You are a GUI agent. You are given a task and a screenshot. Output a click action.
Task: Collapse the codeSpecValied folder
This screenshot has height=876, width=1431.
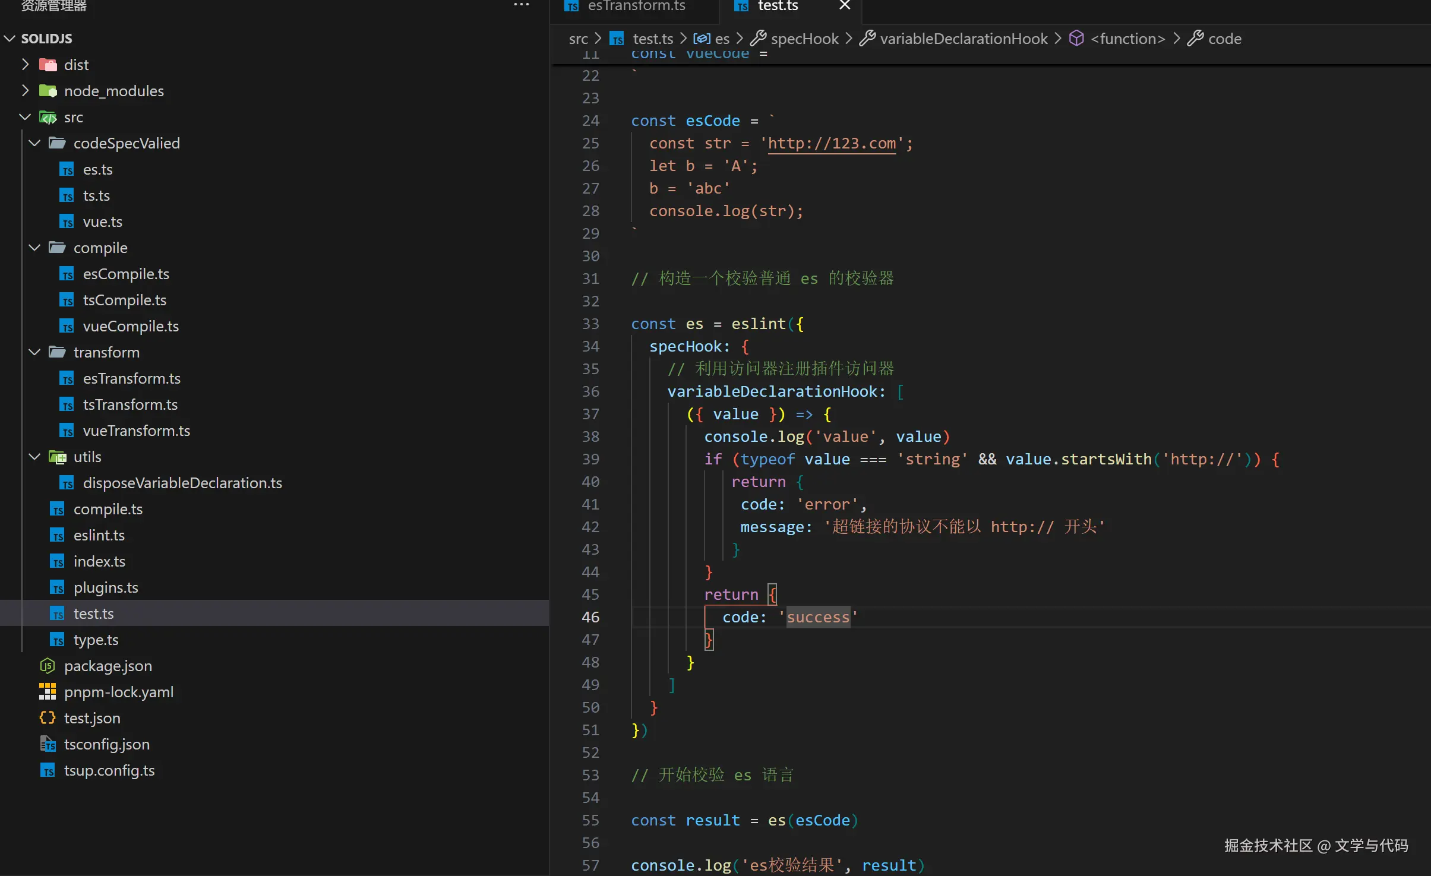pos(34,143)
